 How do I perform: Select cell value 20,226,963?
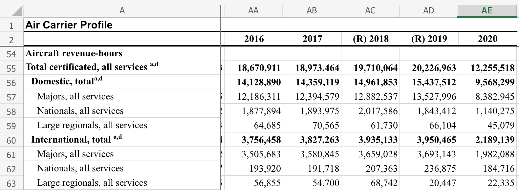click(x=429, y=68)
